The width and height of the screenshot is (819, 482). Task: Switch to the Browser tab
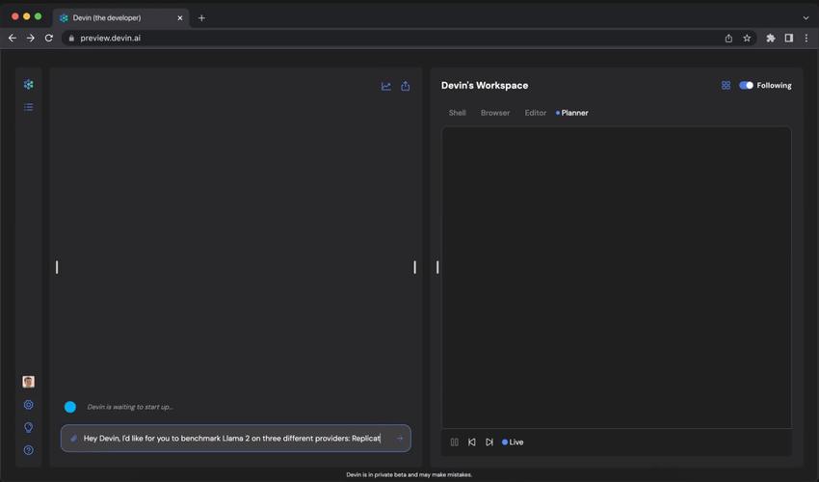click(x=495, y=113)
